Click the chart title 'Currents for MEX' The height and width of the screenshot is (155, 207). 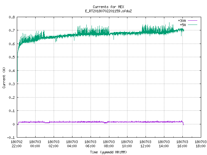click(x=108, y=7)
